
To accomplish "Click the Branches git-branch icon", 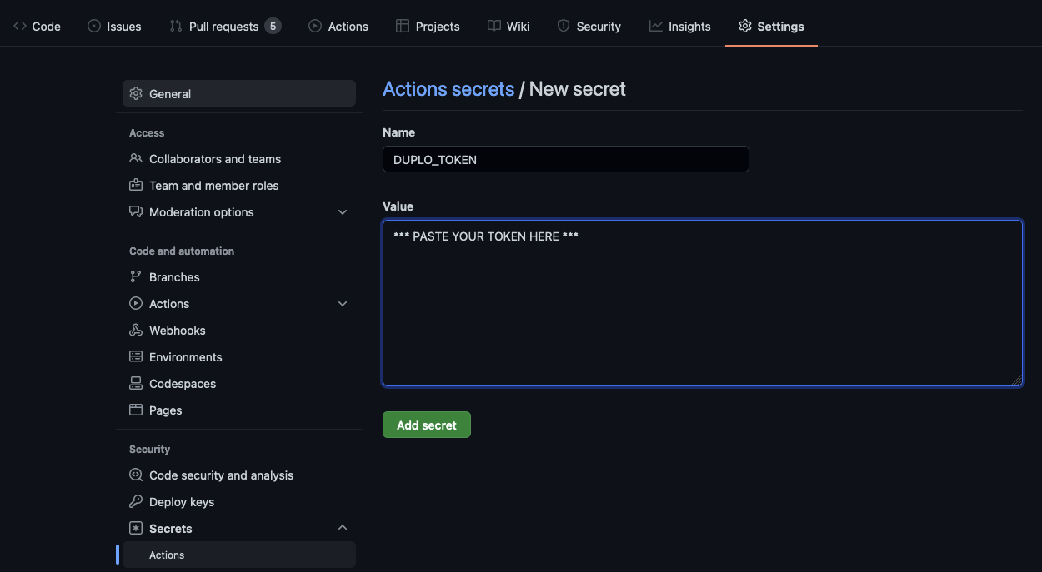I will pyautogui.click(x=136, y=277).
